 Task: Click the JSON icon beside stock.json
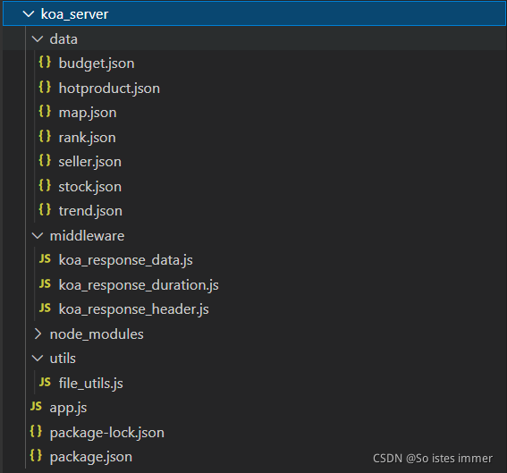[x=45, y=186]
